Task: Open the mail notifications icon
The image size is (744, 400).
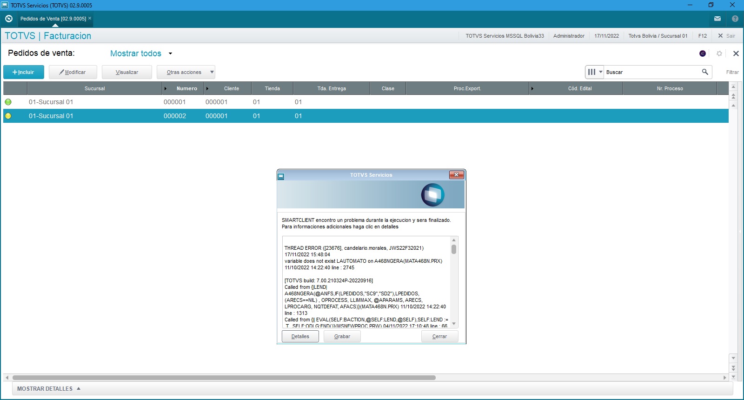Action: (x=717, y=19)
